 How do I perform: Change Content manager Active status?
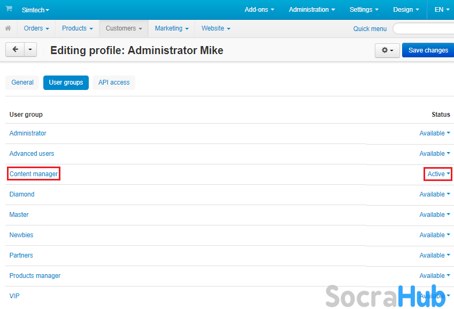[x=438, y=174]
